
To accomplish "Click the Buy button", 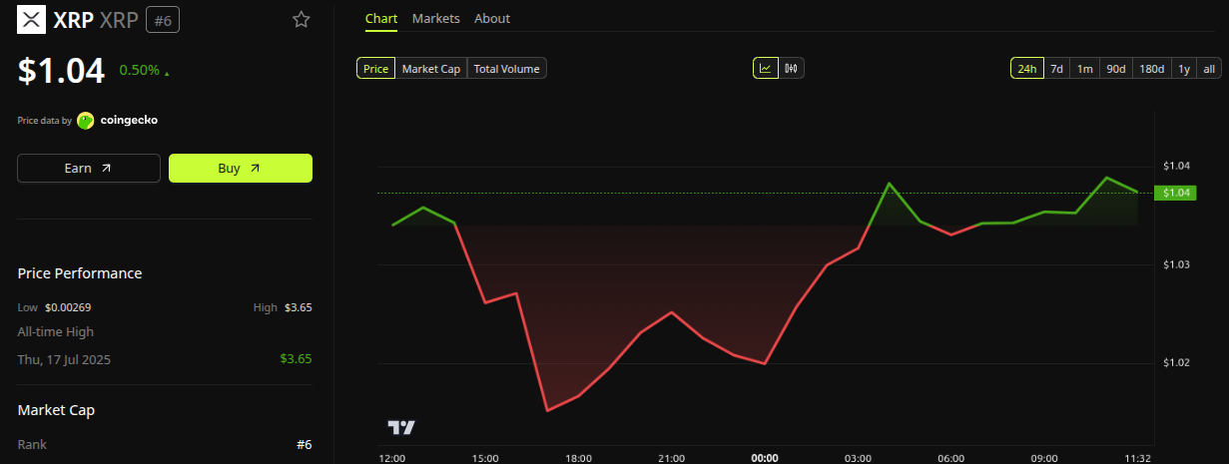I will click(241, 168).
